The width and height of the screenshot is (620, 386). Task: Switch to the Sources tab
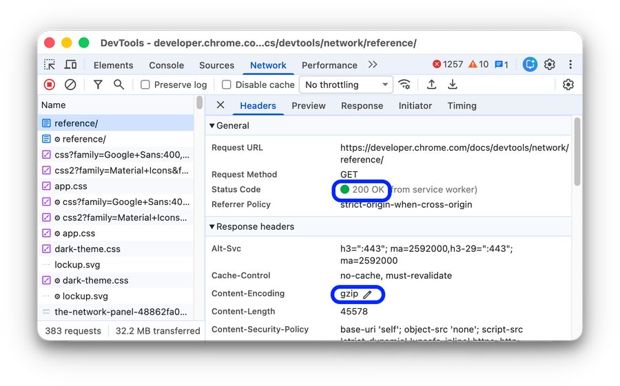216,65
